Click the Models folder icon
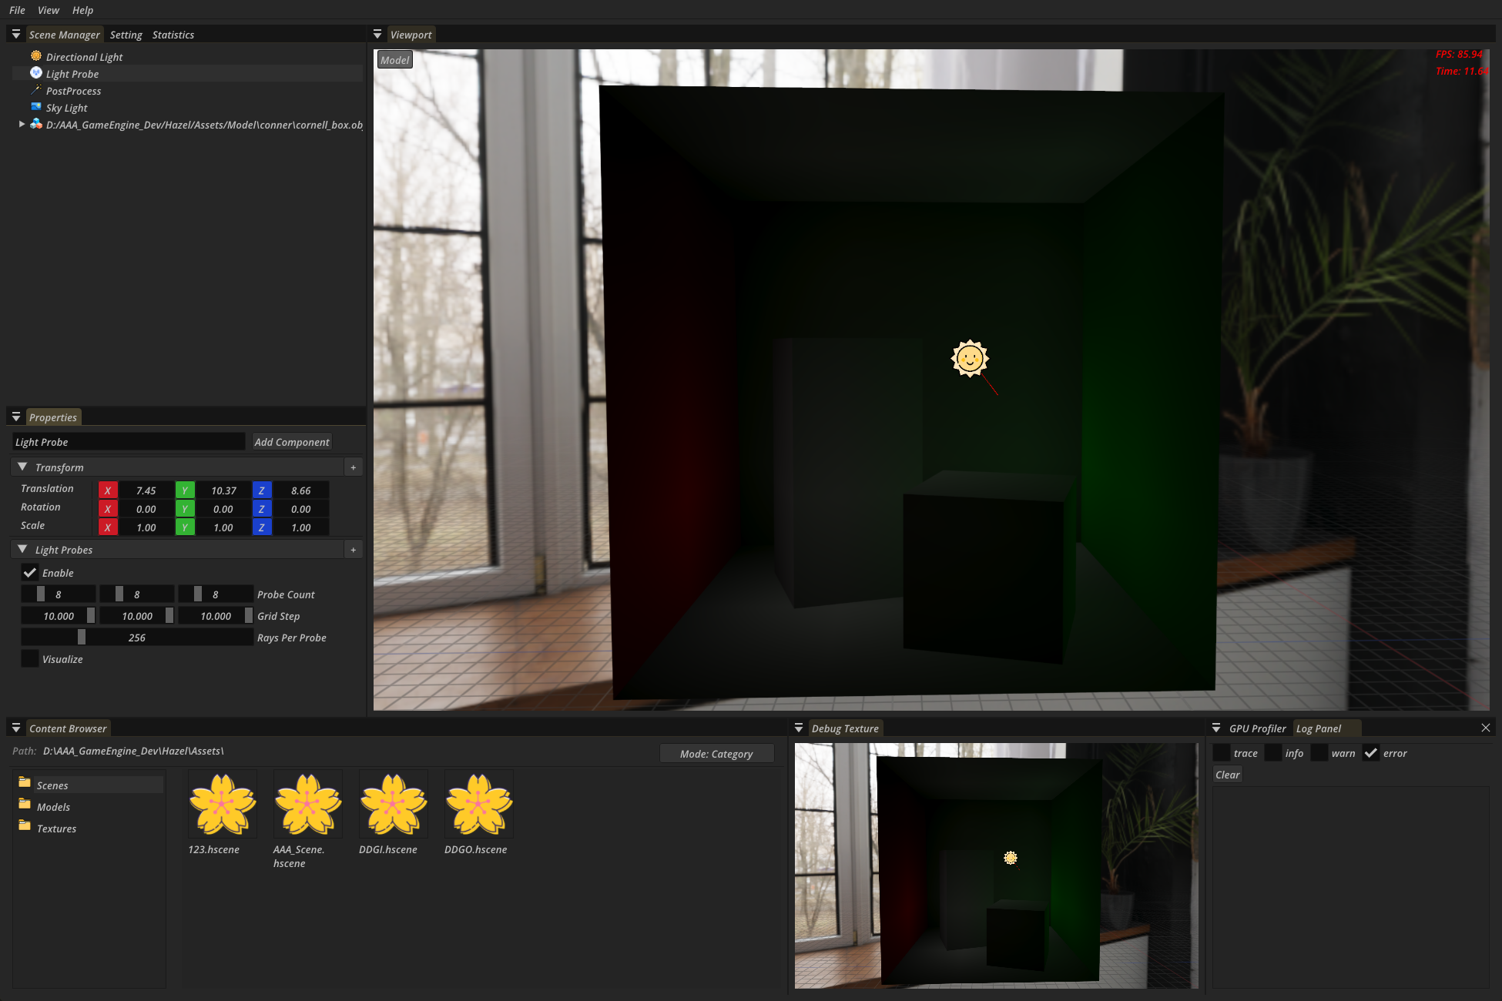The image size is (1502, 1001). point(25,805)
